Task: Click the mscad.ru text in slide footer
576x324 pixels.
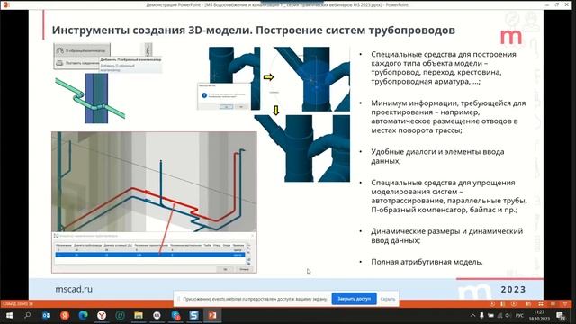Action: (74, 289)
